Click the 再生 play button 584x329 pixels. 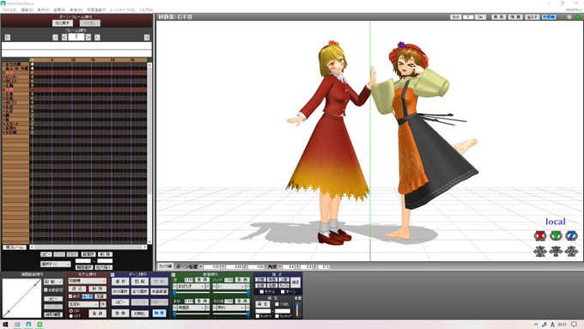[x=262, y=304]
